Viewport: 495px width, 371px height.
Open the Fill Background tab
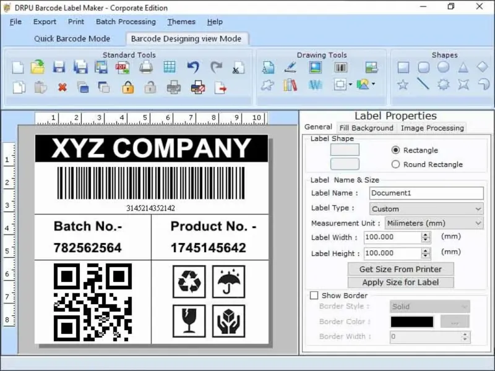point(366,128)
